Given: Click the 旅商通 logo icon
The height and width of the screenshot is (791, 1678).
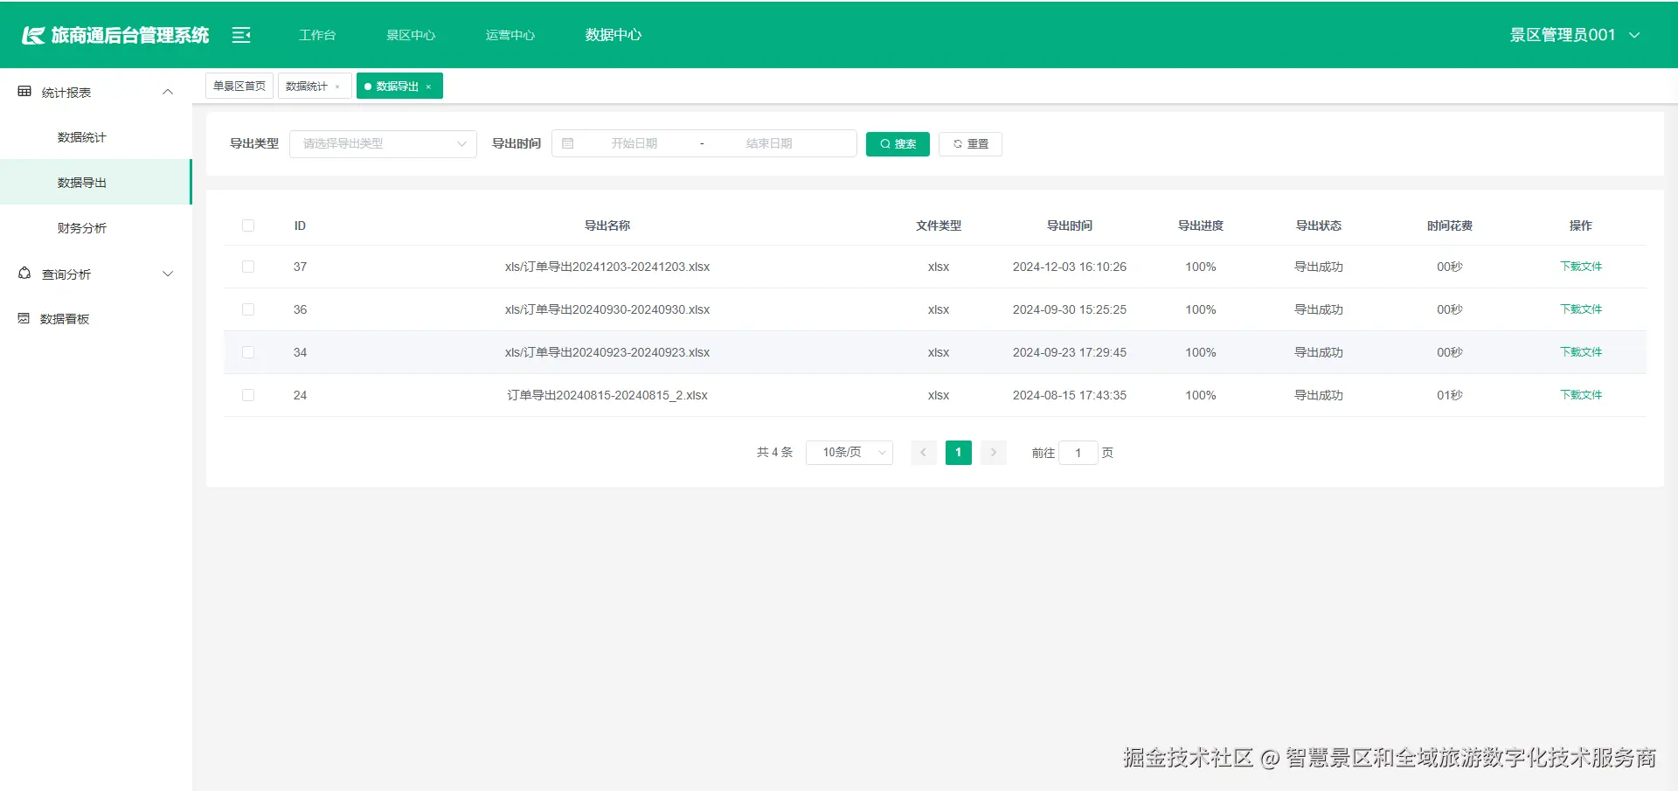Looking at the screenshot, I should (34, 34).
